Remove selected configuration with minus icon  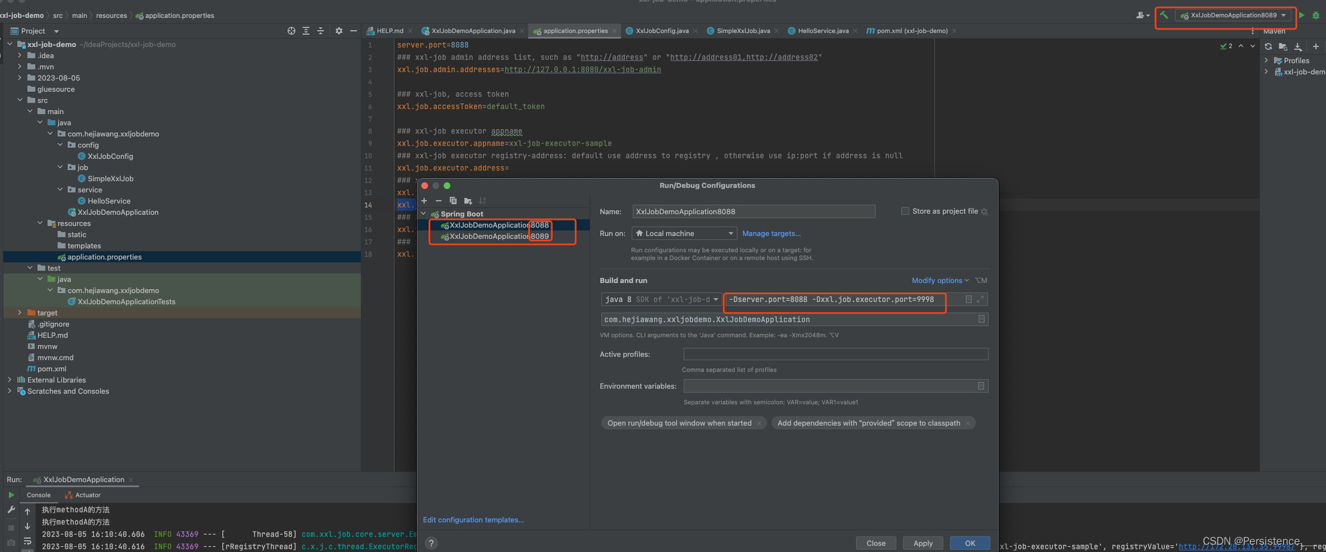point(439,201)
